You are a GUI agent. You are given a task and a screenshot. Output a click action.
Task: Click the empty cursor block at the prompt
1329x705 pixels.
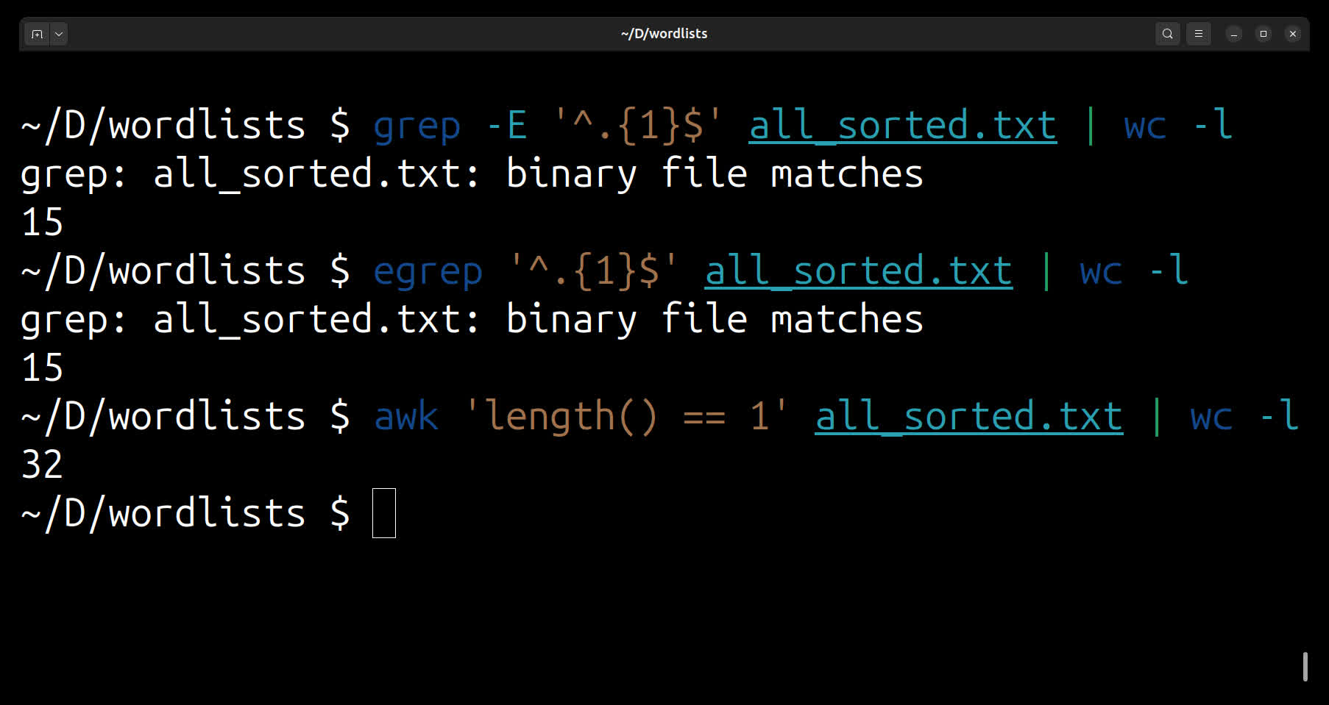(x=384, y=513)
